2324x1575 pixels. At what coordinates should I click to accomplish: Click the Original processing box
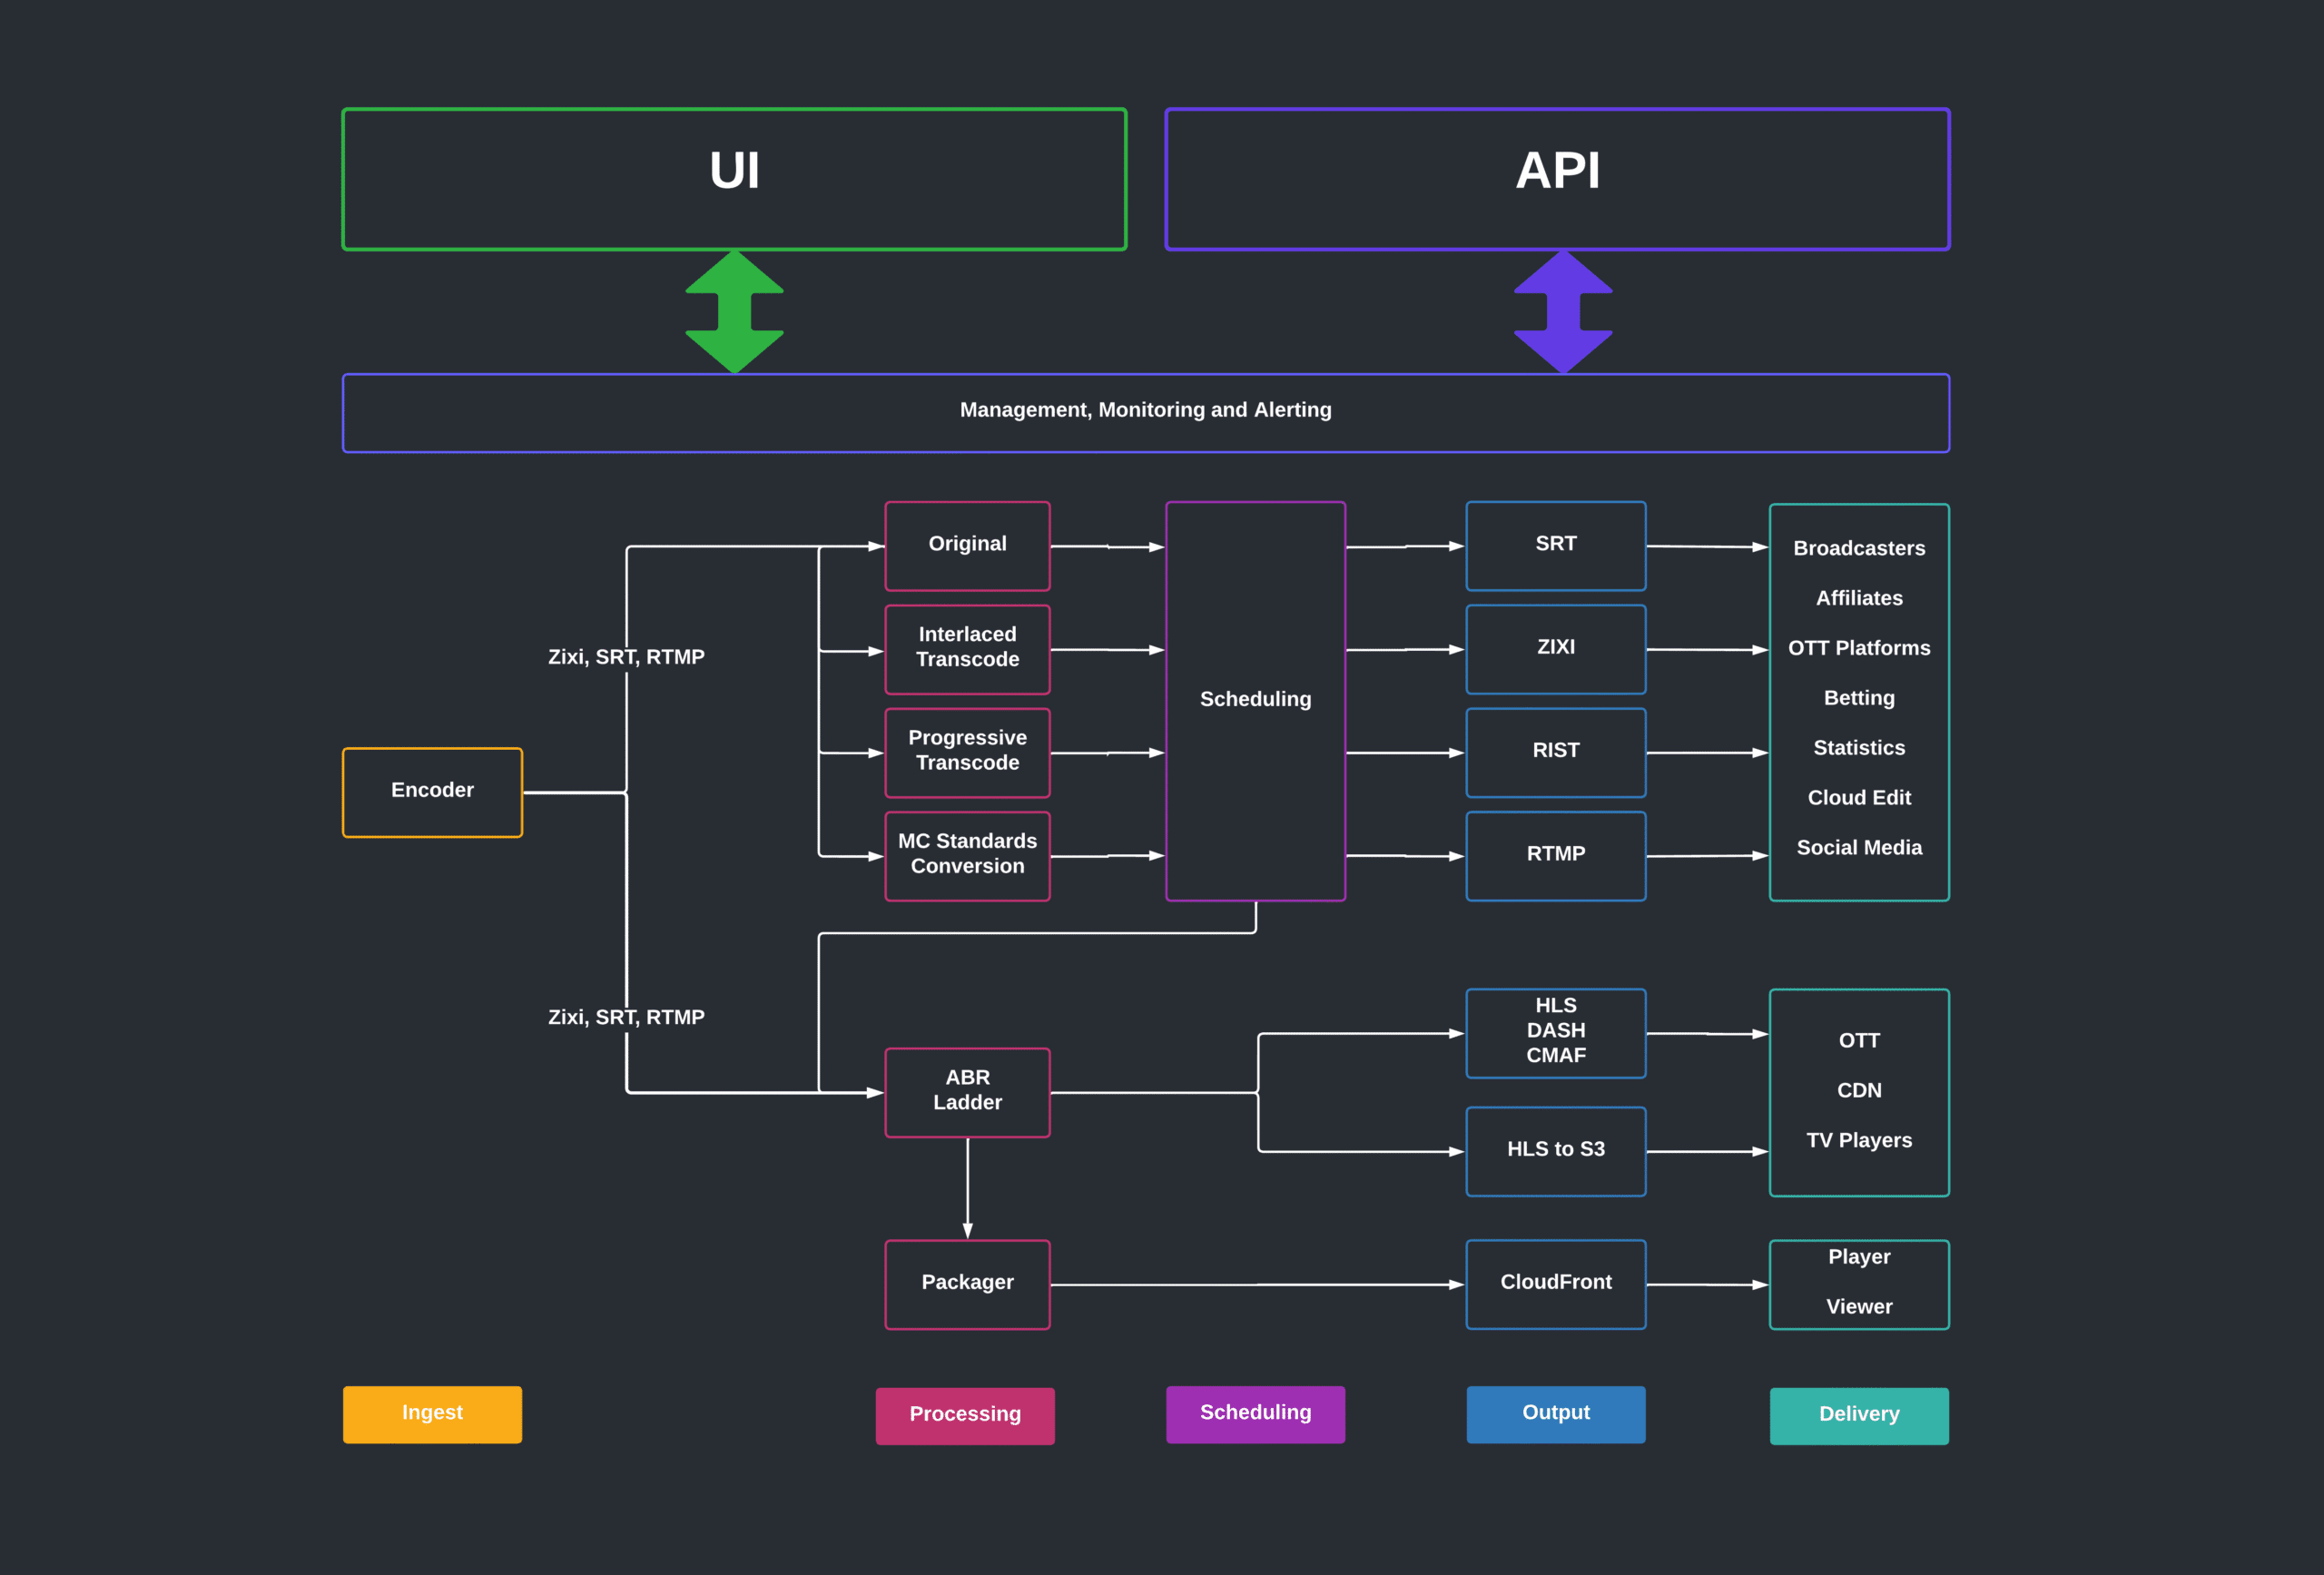point(967,546)
